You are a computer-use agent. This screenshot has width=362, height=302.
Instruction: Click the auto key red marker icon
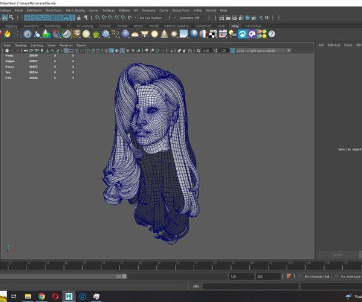pos(288,276)
